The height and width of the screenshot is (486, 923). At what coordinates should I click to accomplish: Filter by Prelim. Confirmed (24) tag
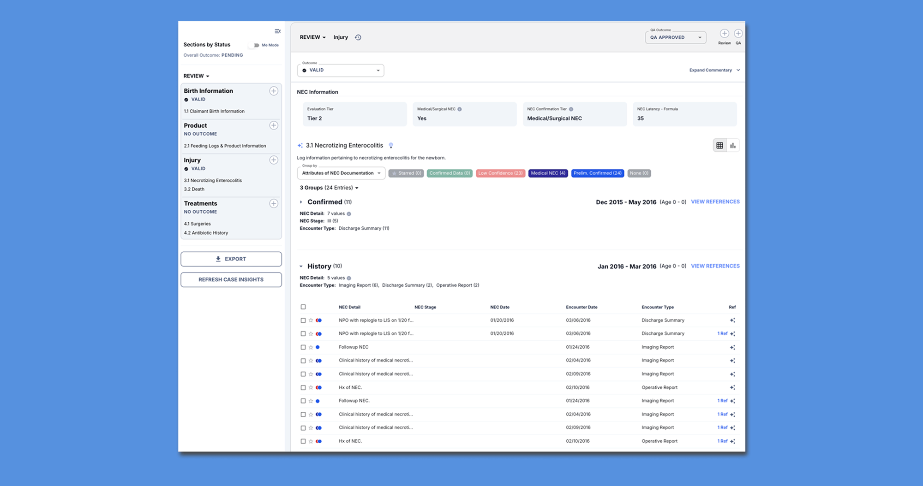click(598, 173)
